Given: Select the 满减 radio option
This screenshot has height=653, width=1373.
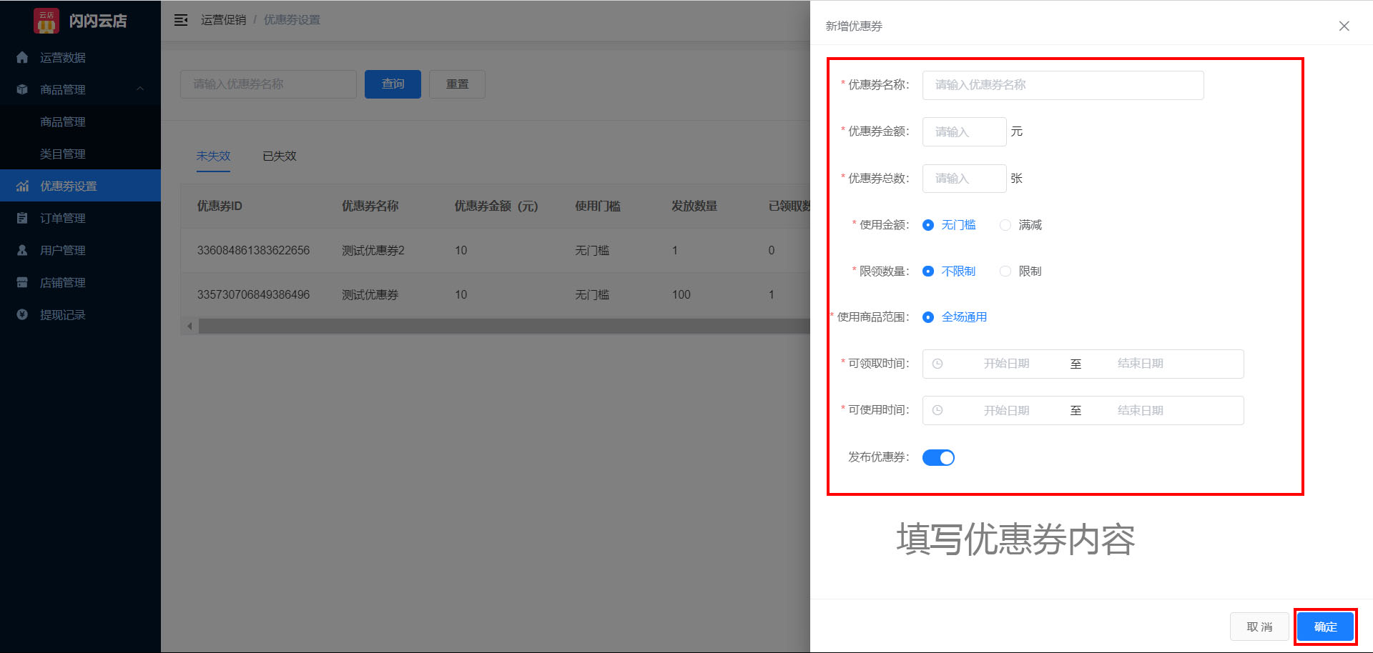Looking at the screenshot, I should pyautogui.click(x=1005, y=224).
